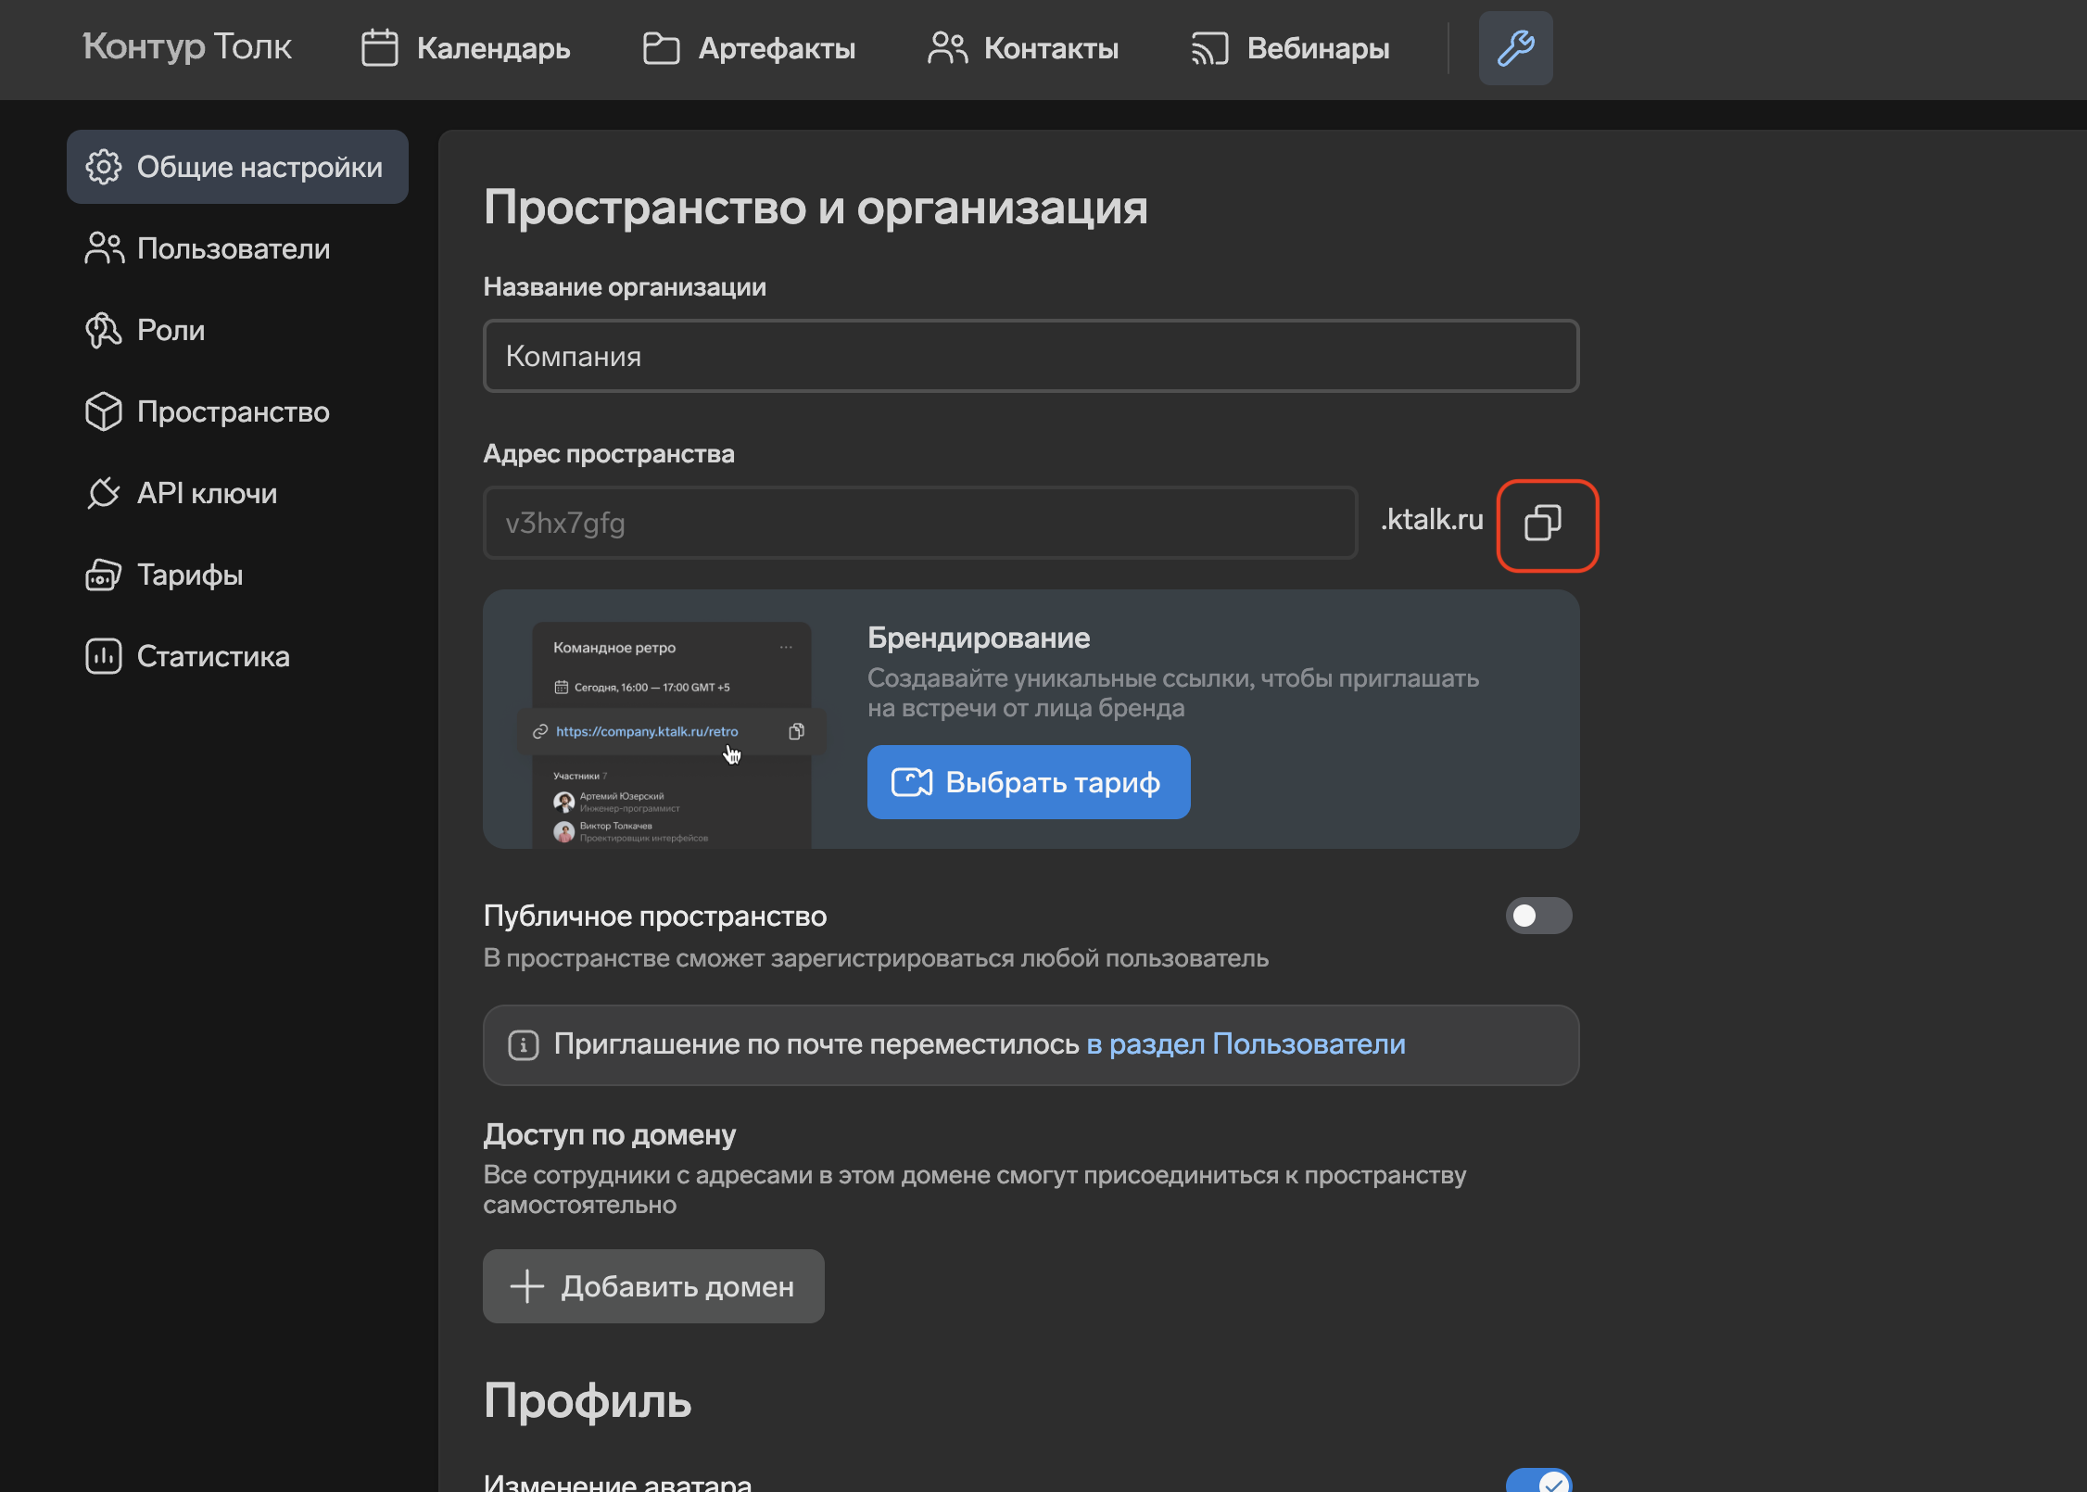This screenshot has height=1492, width=2087.
Task: Click the plug icon beside API ключи
Action: pos(103,493)
